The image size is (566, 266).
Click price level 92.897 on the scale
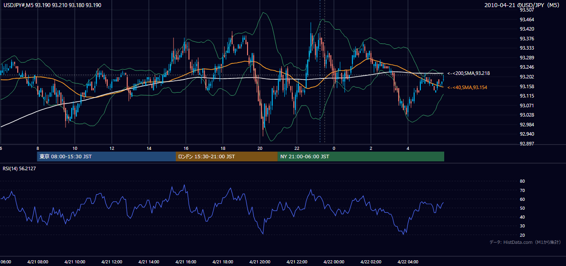tap(527, 144)
